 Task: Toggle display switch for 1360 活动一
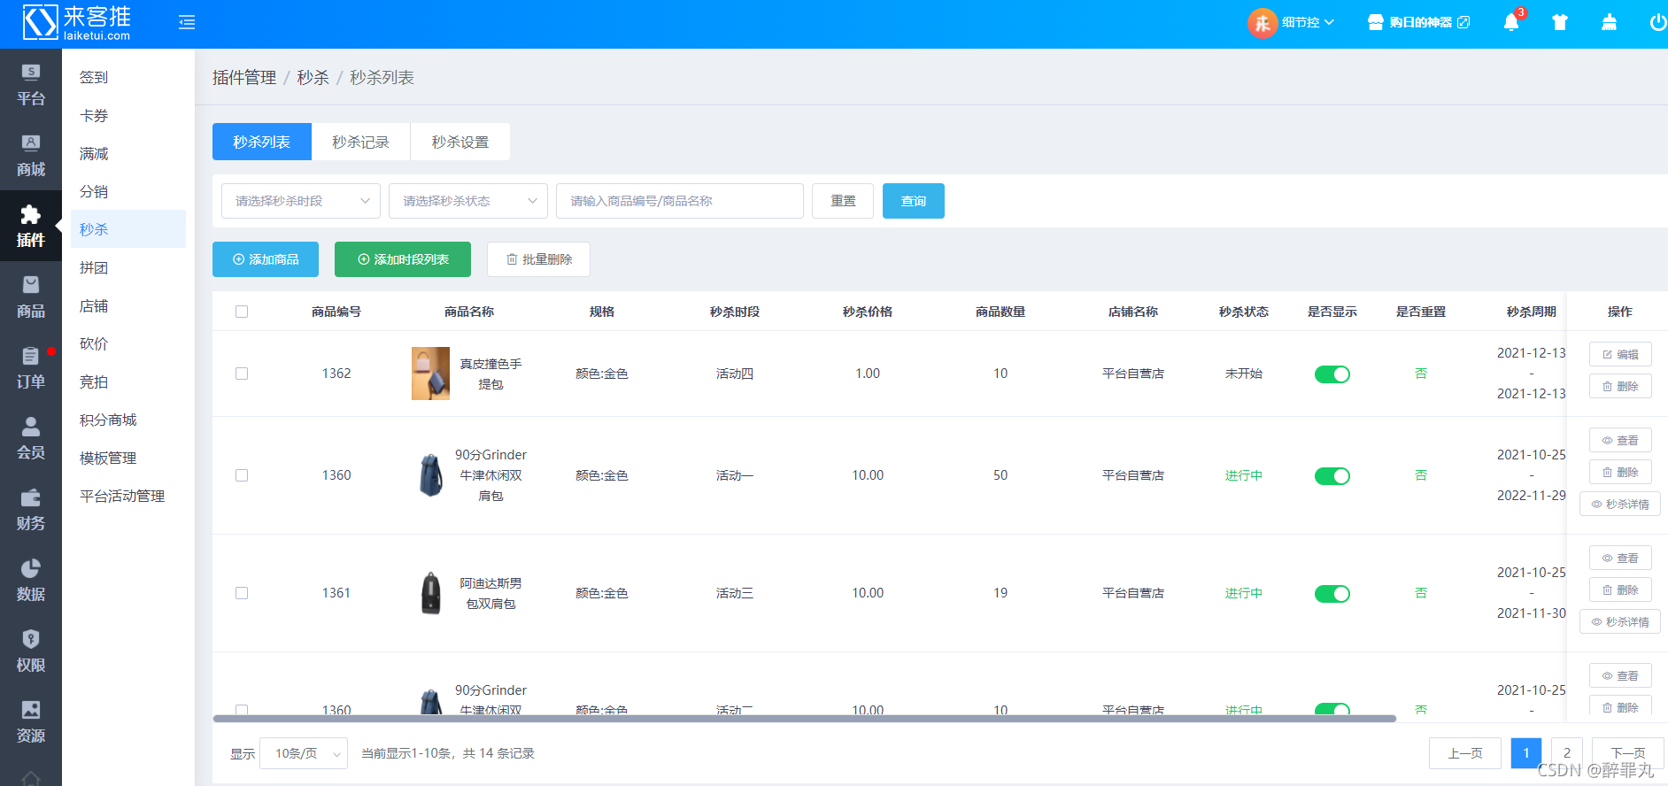(1332, 476)
